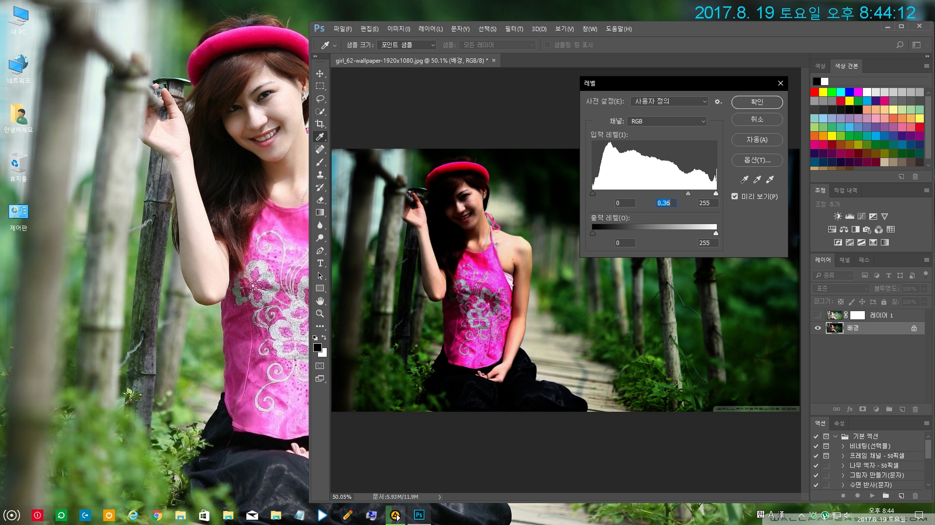935x525 pixels.
Task: Select the Hand tool
Action: click(320, 301)
